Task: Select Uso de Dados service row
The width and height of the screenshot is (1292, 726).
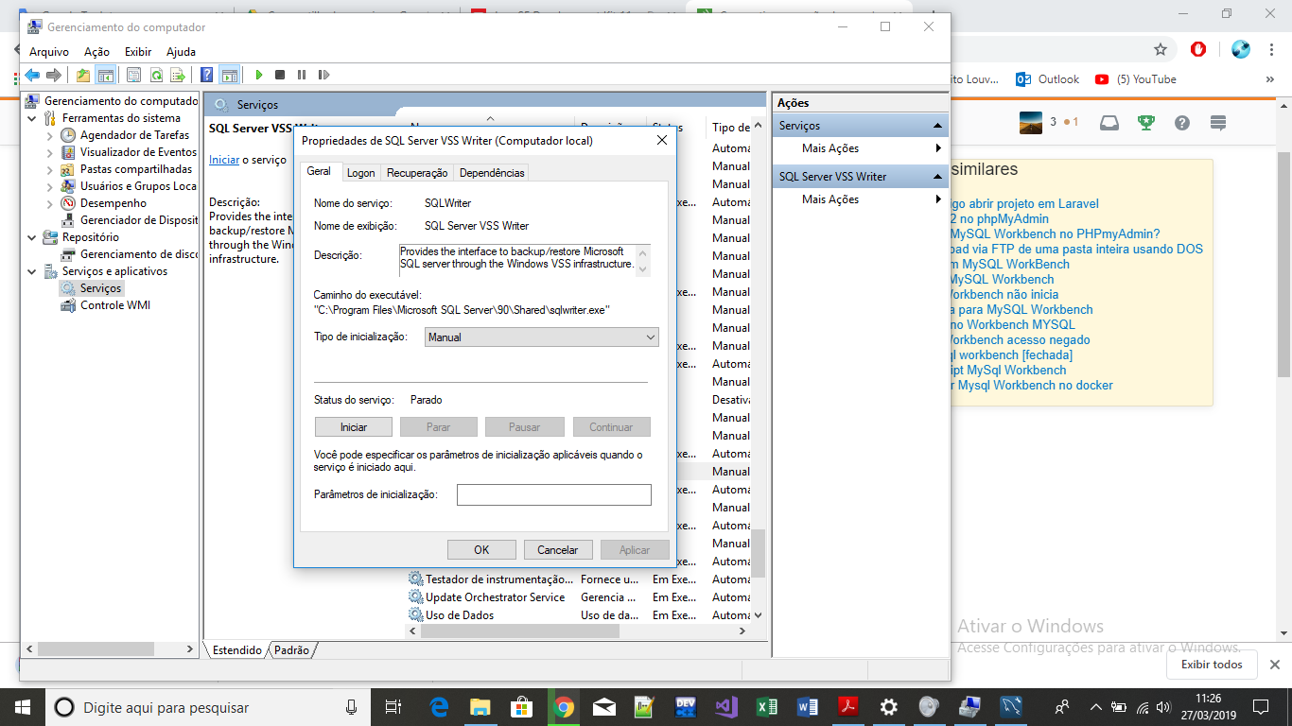Action: pos(580,615)
